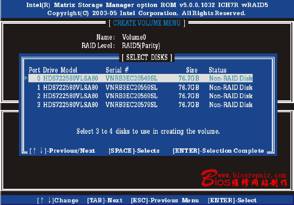
Task: Click the Drive Model column header
Action: pos(60,70)
